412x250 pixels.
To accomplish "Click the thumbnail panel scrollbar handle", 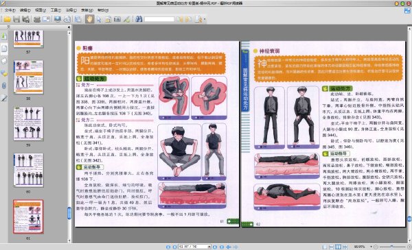I will [x=69, y=213].
